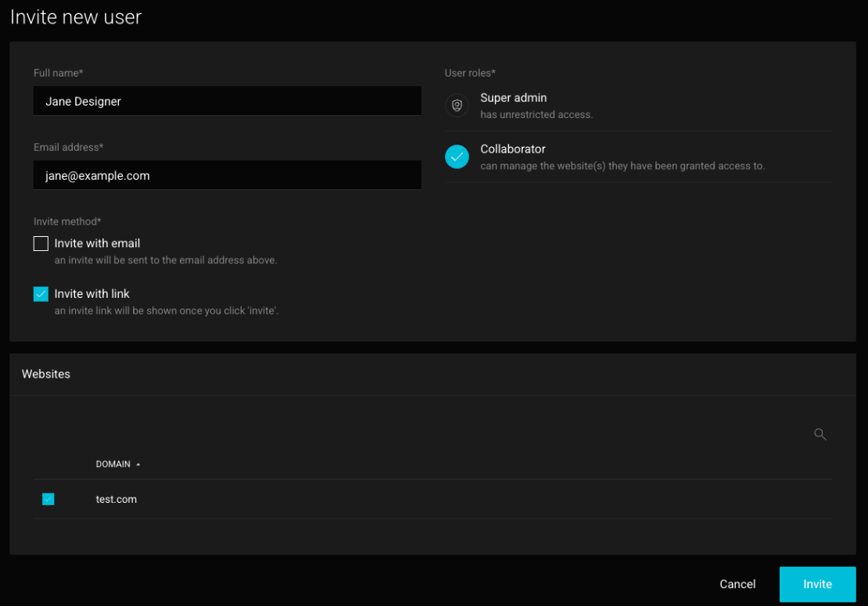868x606 pixels.
Task: Click the Email address input field
Action: [227, 175]
